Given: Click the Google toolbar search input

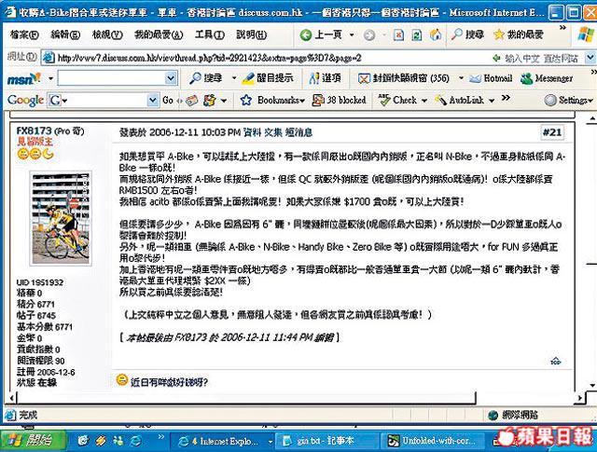Looking at the screenshot, I should point(103,101).
